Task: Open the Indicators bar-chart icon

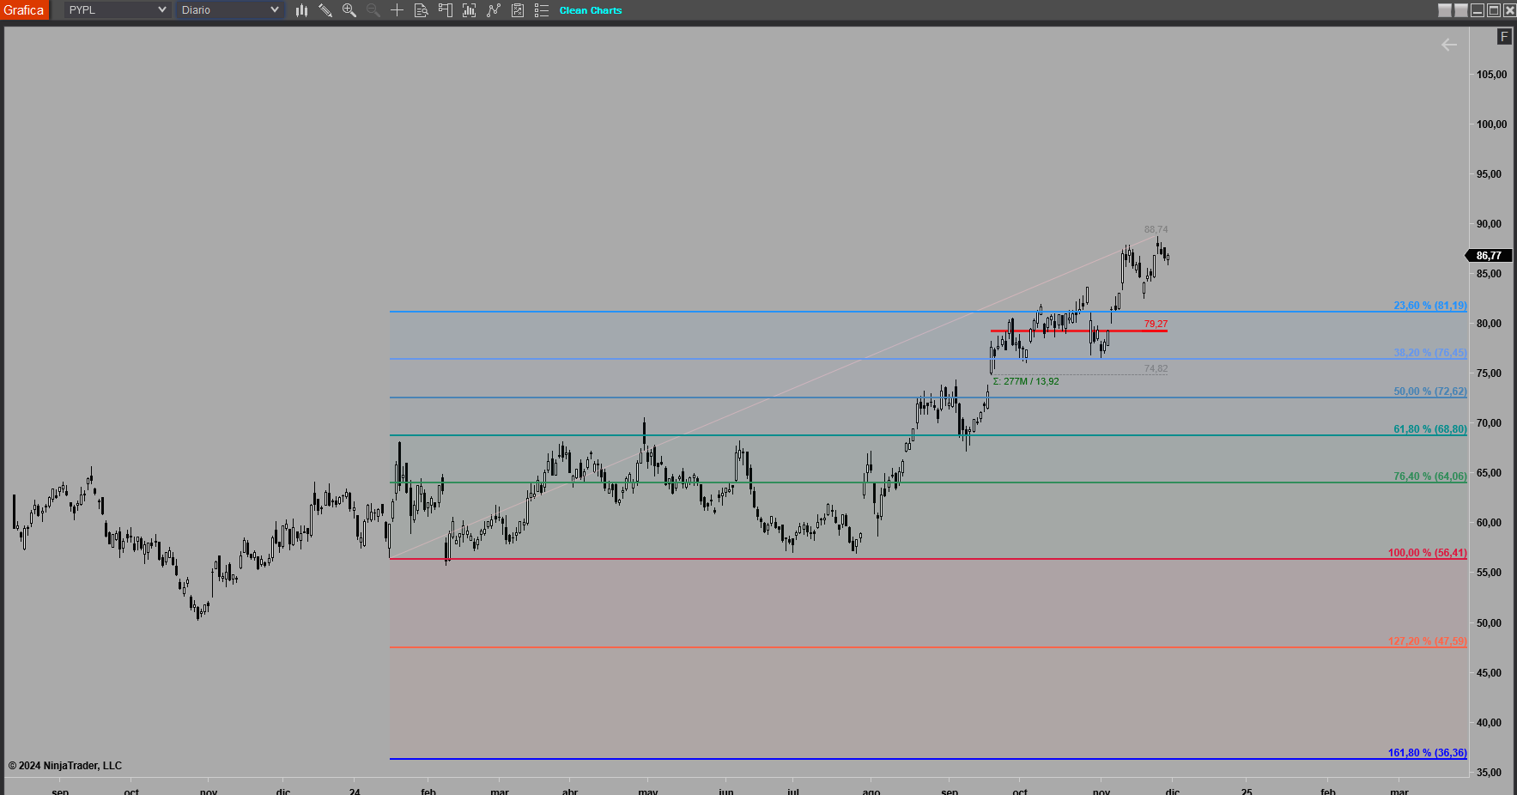Action: pyautogui.click(x=470, y=10)
